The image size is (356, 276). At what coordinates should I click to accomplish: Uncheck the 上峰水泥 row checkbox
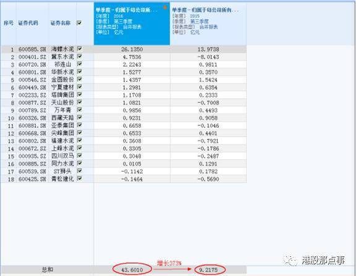[x=80, y=148]
